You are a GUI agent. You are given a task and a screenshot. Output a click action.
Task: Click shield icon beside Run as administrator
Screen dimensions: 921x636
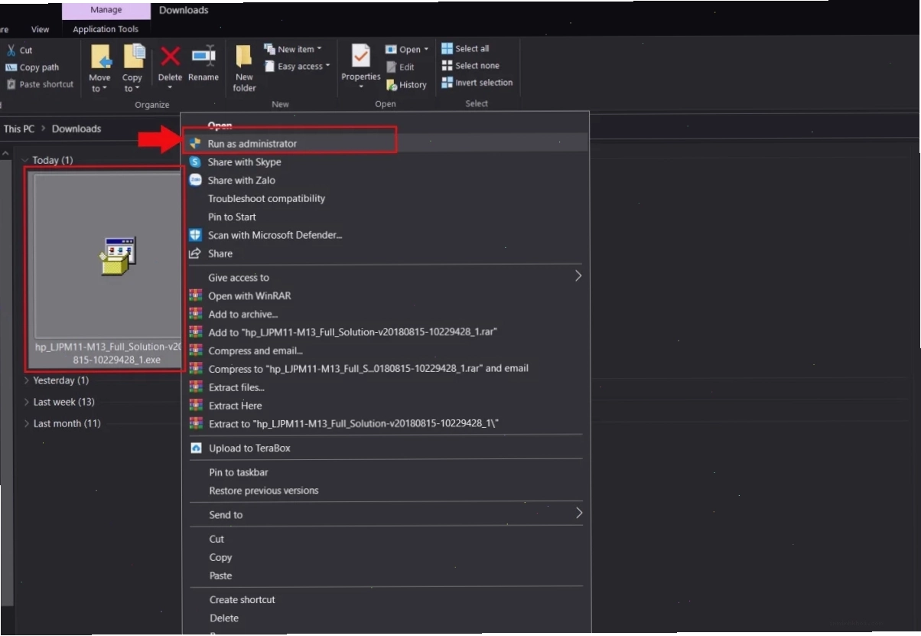195,143
